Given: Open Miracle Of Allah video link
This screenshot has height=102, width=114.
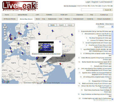Looking at the screenshot, I should click(x=46, y=54).
